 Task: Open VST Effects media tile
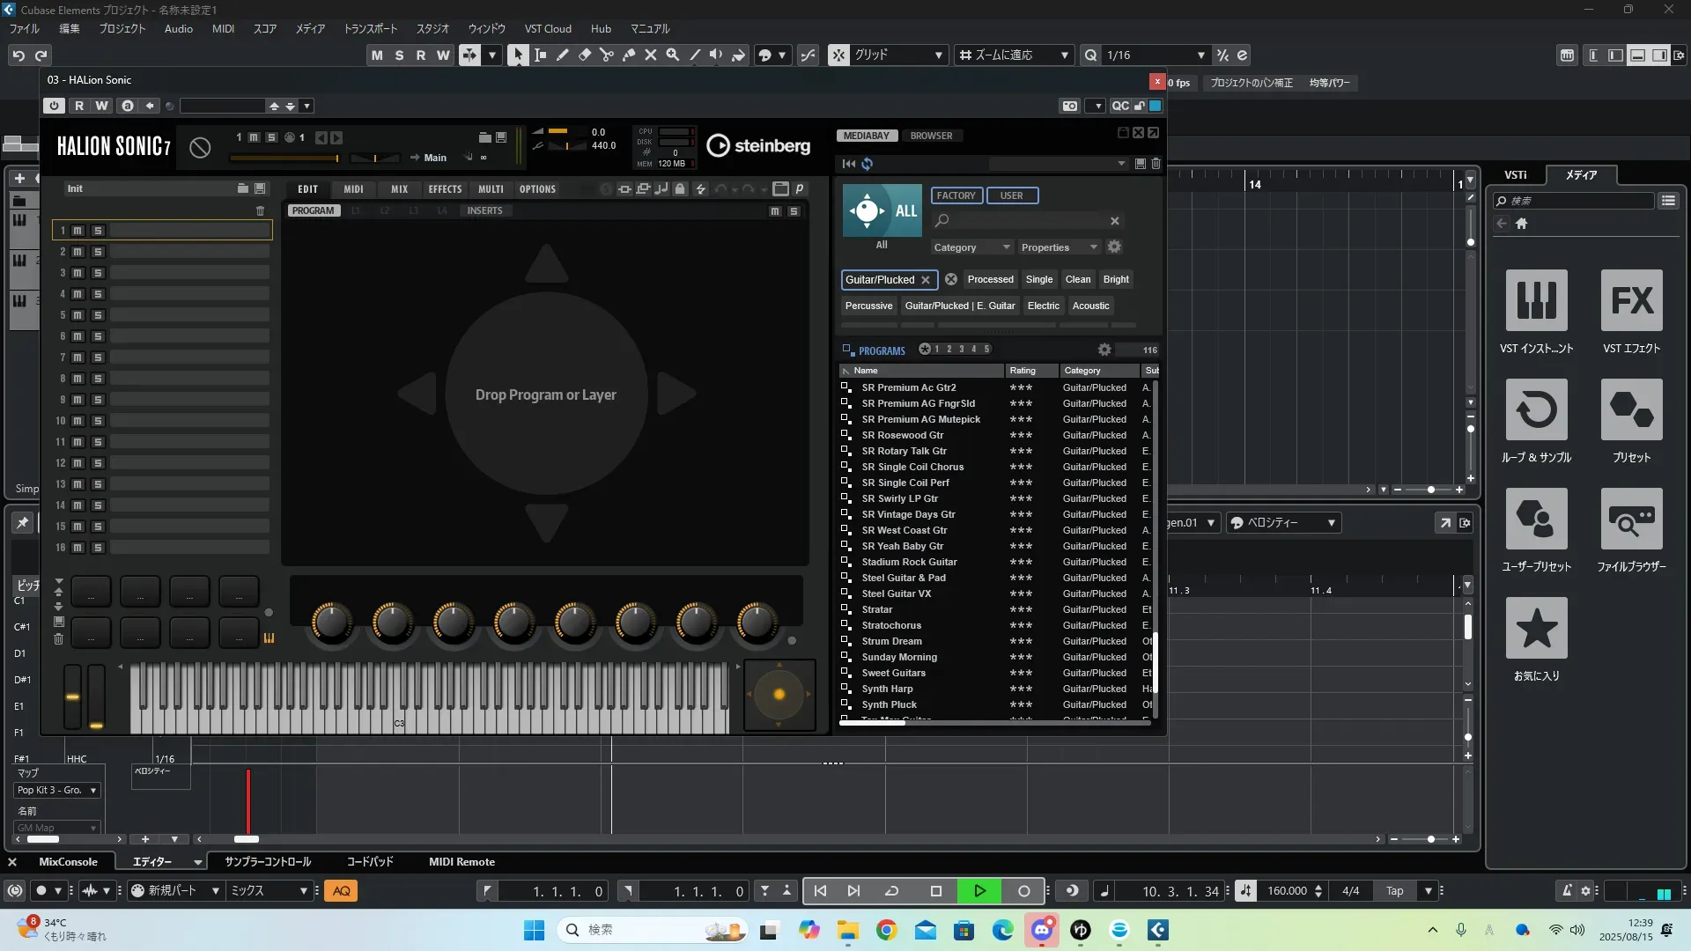pos(1631,301)
